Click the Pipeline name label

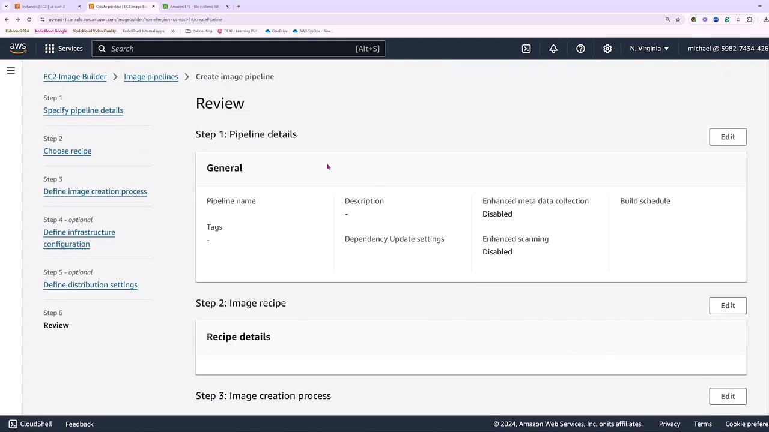coord(231,201)
